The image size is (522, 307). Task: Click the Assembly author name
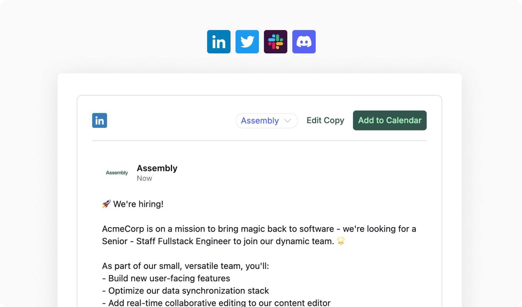point(157,168)
